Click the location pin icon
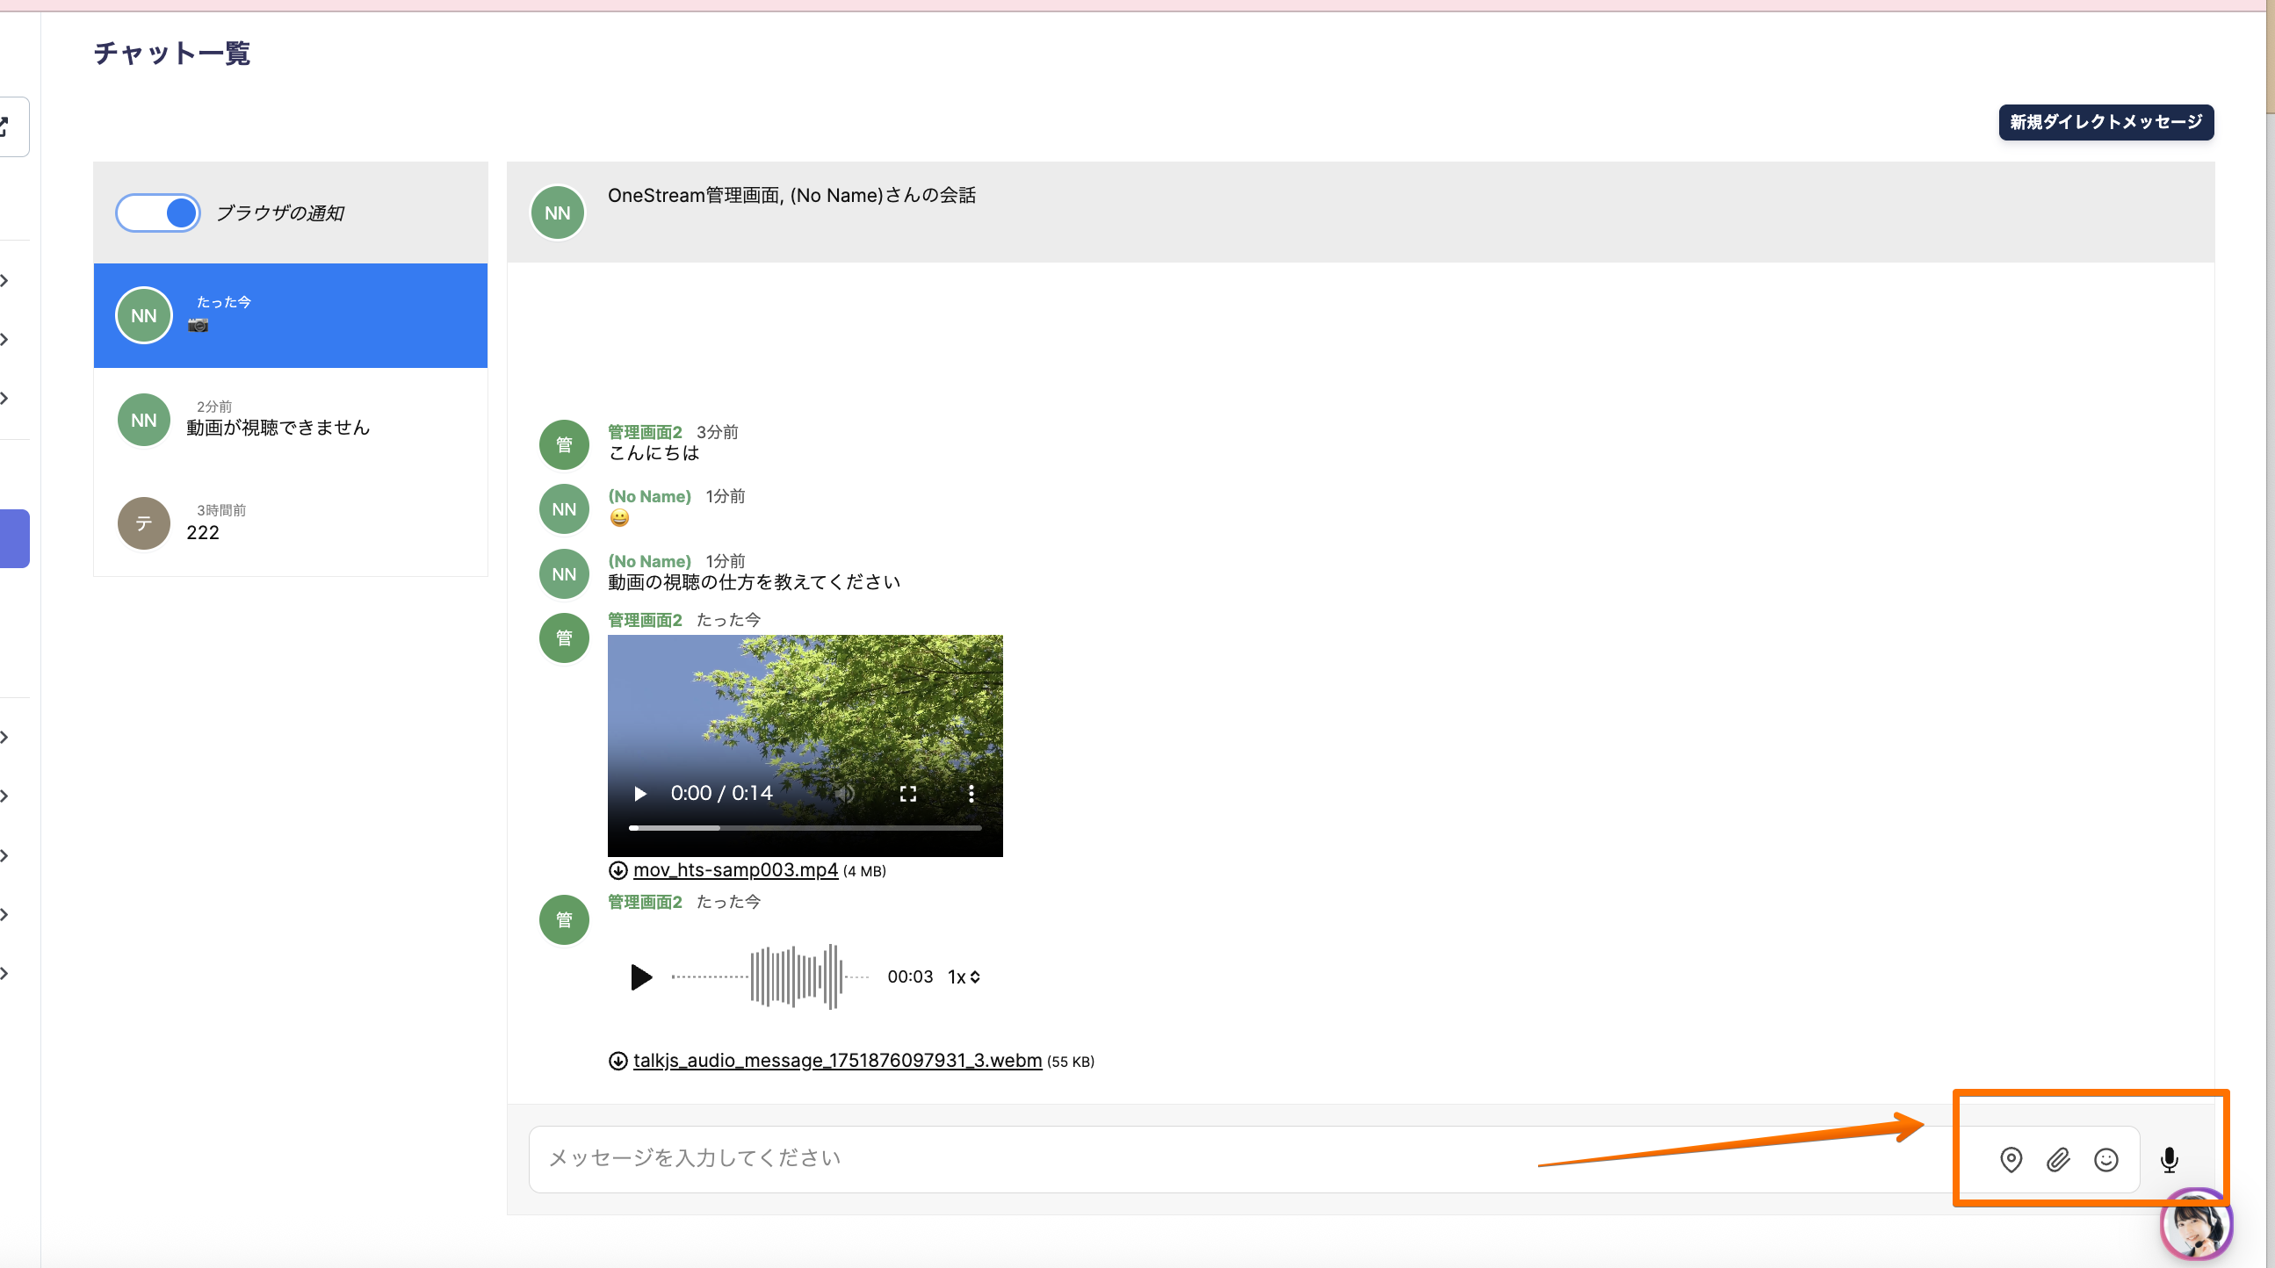The image size is (2275, 1268). point(2011,1159)
